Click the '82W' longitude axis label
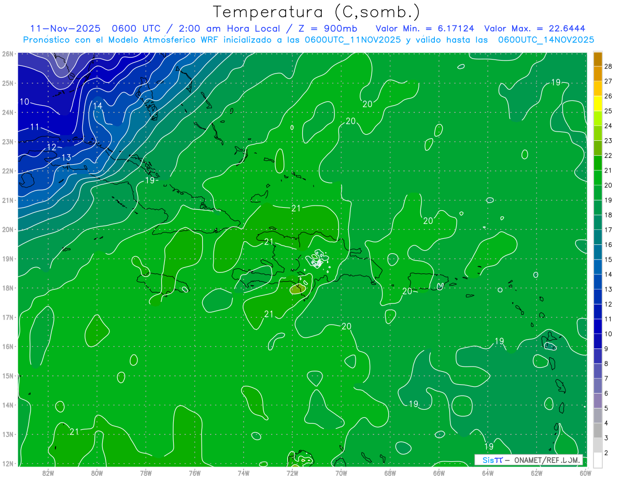Screen dimensions: 622x480 click(x=48, y=473)
